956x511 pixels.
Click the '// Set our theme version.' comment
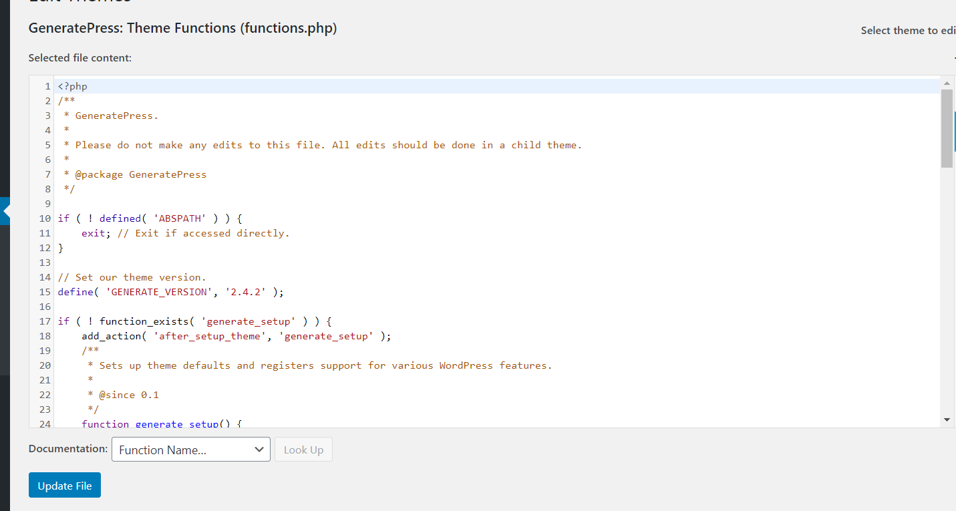click(x=132, y=277)
